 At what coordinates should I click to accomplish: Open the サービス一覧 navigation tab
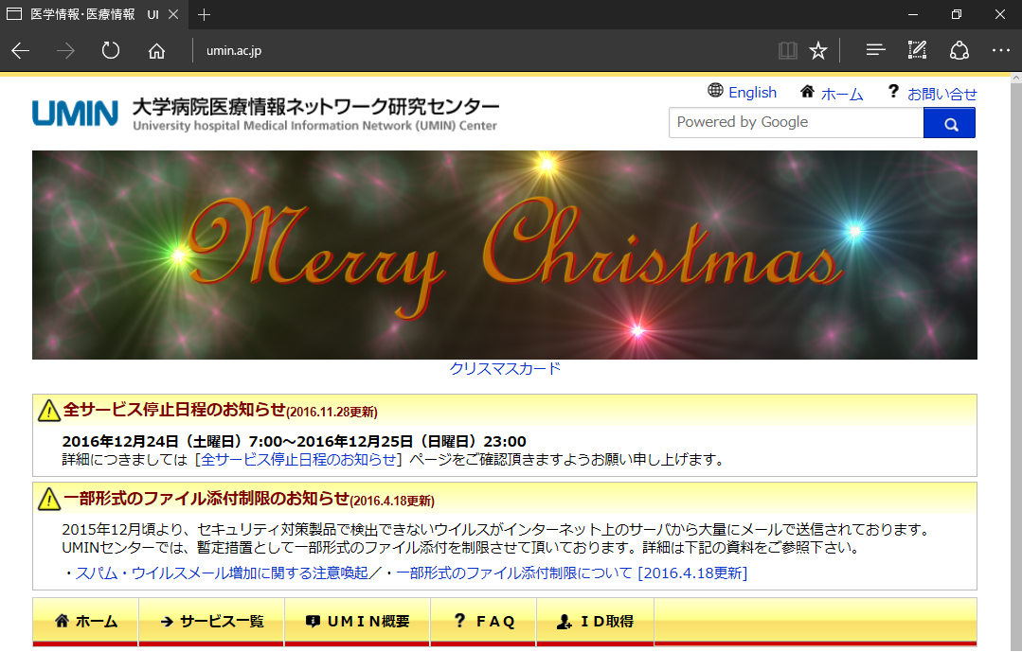click(x=211, y=622)
